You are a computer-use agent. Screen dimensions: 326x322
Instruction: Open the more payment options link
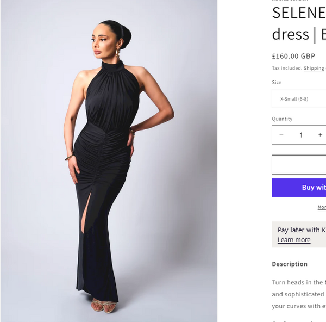pyautogui.click(x=322, y=207)
